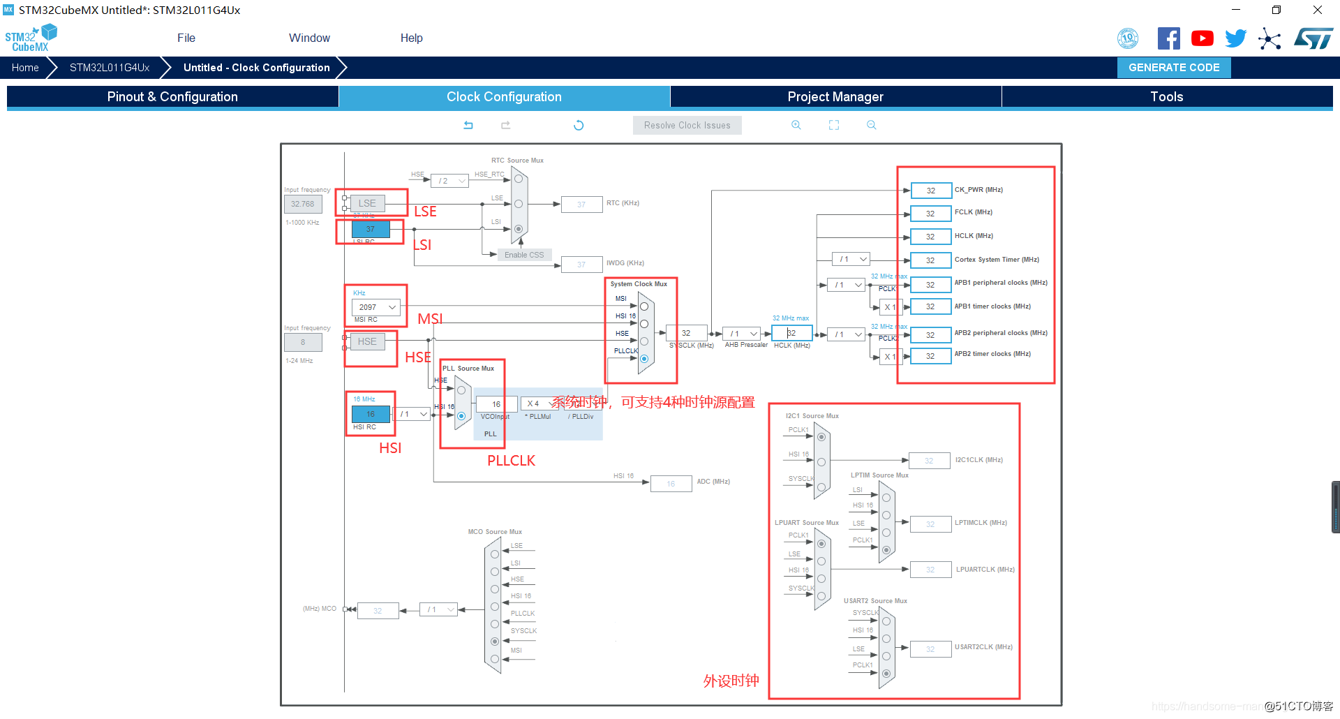Viewport: 1340px width, 719px height.
Task: Select MSI in System Clock Mux
Action: [644, 306]
